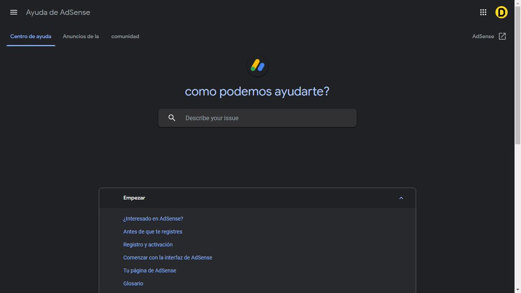Open Antes de que te registres

point(153,232)
